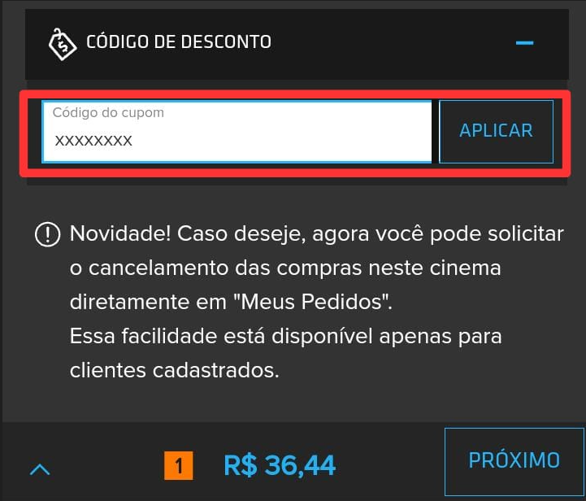Click the orange ticket count badge
The height and width of the screenshot is (501, 586).
[x=179, y=465]
